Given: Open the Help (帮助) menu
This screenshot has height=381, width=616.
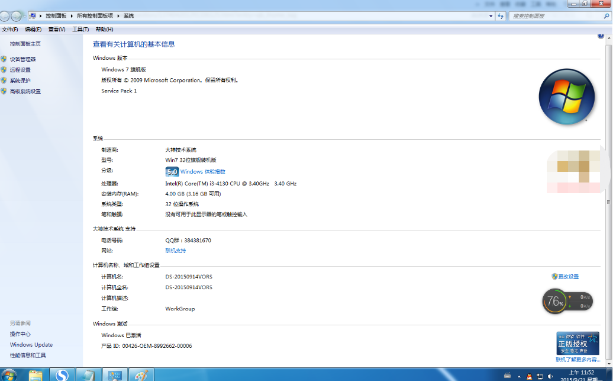Looking at the screenshot, I should pyautogui.click(x=105, y=30).
